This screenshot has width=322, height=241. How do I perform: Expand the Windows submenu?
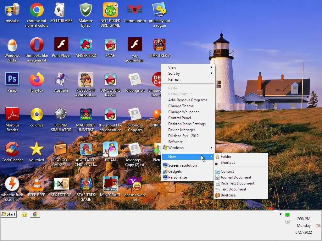tap(188, 148)
